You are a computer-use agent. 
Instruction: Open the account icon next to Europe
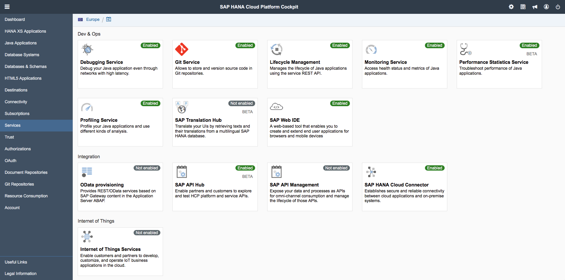click(109, 19)
